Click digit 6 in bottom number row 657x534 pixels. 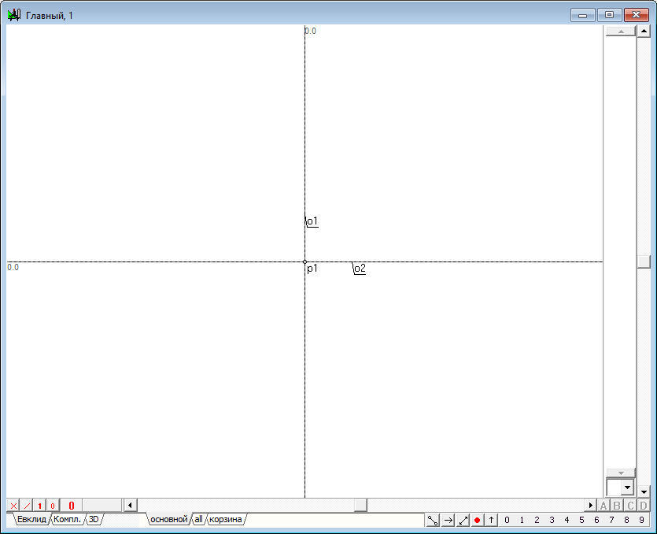coord(596,520)
